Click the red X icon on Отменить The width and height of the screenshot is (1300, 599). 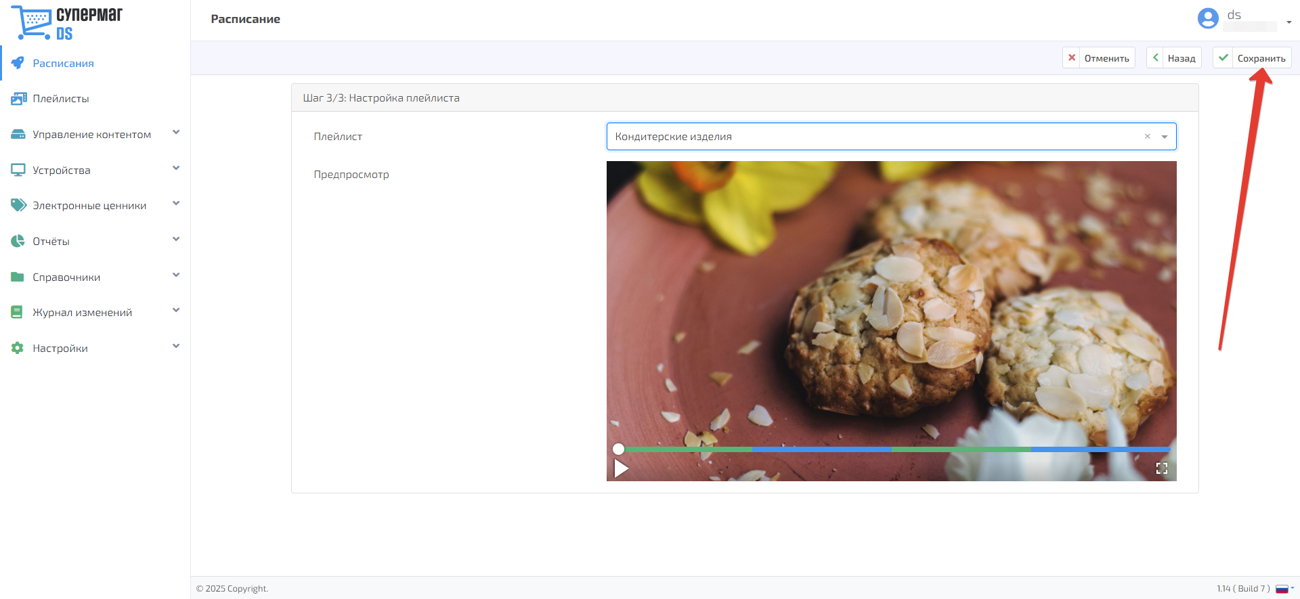[1072, 58]
